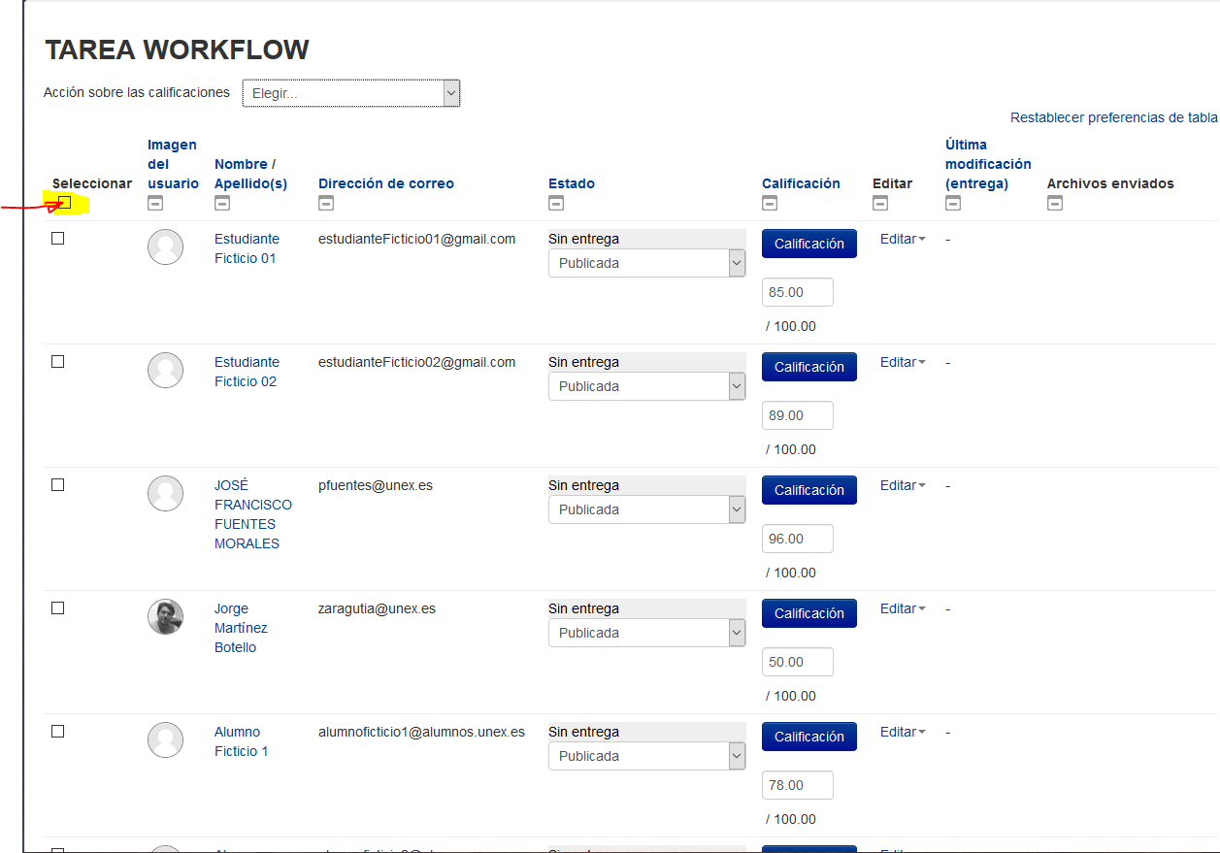Select checkbox for Estudiante Ficticio 01
The width and height of the screenshot is (1220, 853).
point(58,239)
